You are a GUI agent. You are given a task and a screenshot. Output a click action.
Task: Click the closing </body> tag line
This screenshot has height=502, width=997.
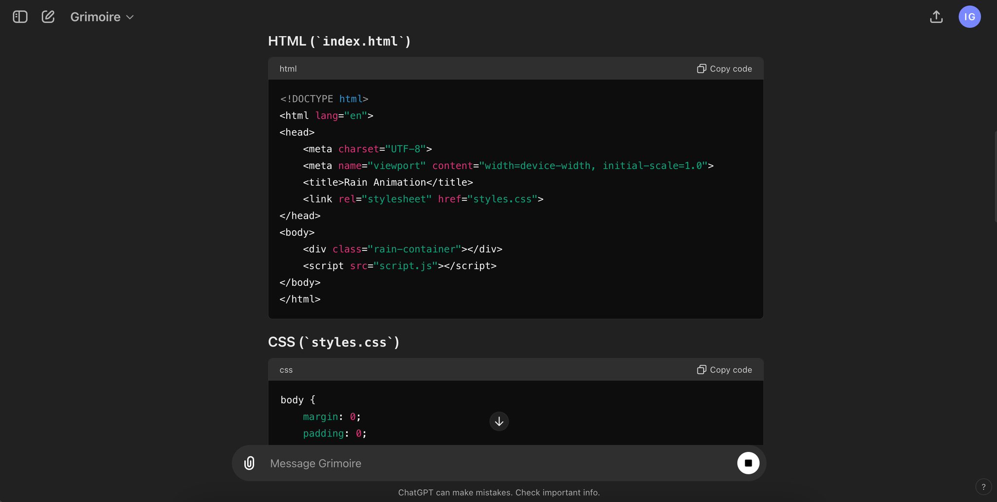[300, 283]
